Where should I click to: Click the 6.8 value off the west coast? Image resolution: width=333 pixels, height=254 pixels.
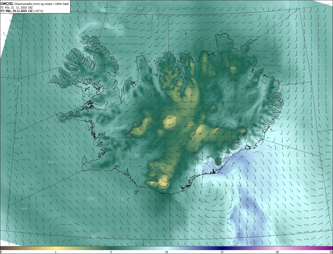point(17,83)
